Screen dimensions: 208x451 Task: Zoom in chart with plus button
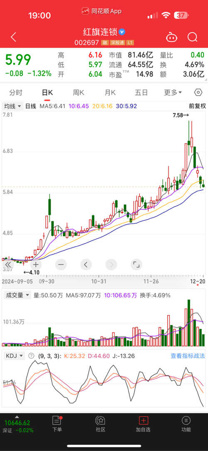point(35,265)
